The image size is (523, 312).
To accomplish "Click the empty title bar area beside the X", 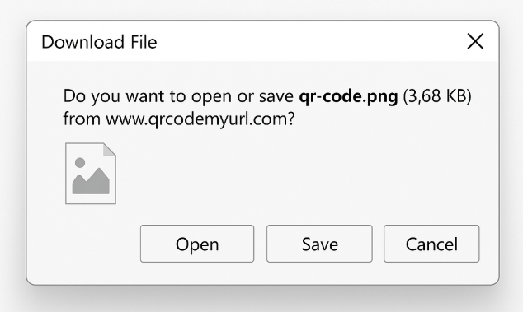I will [x=310, y=41].
